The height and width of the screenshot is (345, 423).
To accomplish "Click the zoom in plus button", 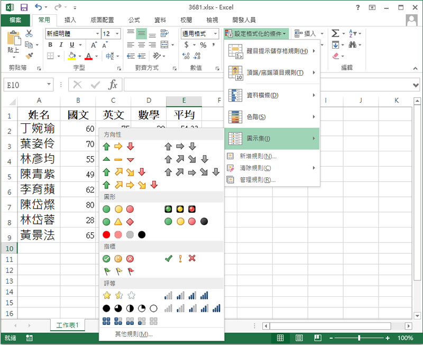I will click(388, 338).
